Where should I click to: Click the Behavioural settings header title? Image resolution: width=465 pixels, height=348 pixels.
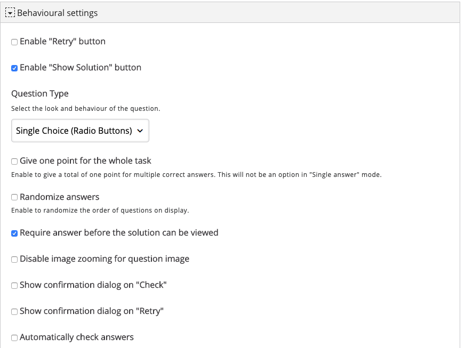[x=57, y=13]
